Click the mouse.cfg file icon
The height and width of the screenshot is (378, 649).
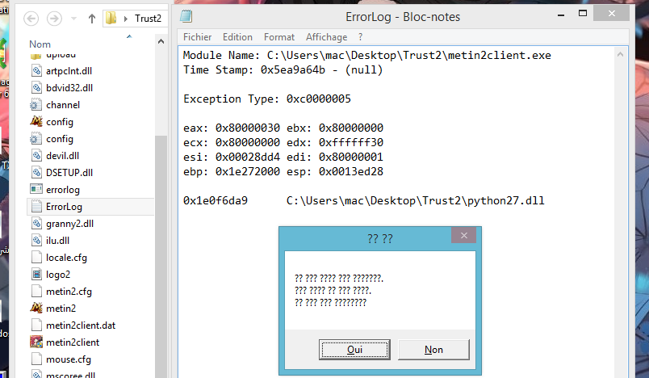point(36,359)
